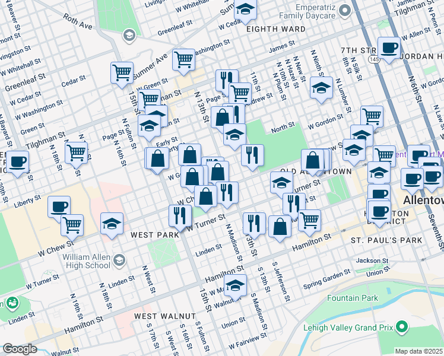Click the green playground pin near Linden St
This screenshot has height=356, width=444.
coord(12,303)
